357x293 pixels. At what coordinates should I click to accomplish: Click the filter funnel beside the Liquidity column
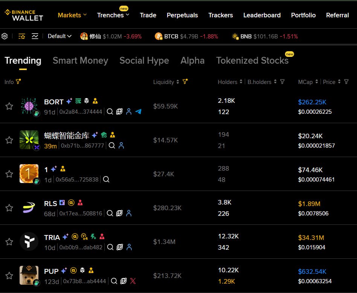click(185, 82)
